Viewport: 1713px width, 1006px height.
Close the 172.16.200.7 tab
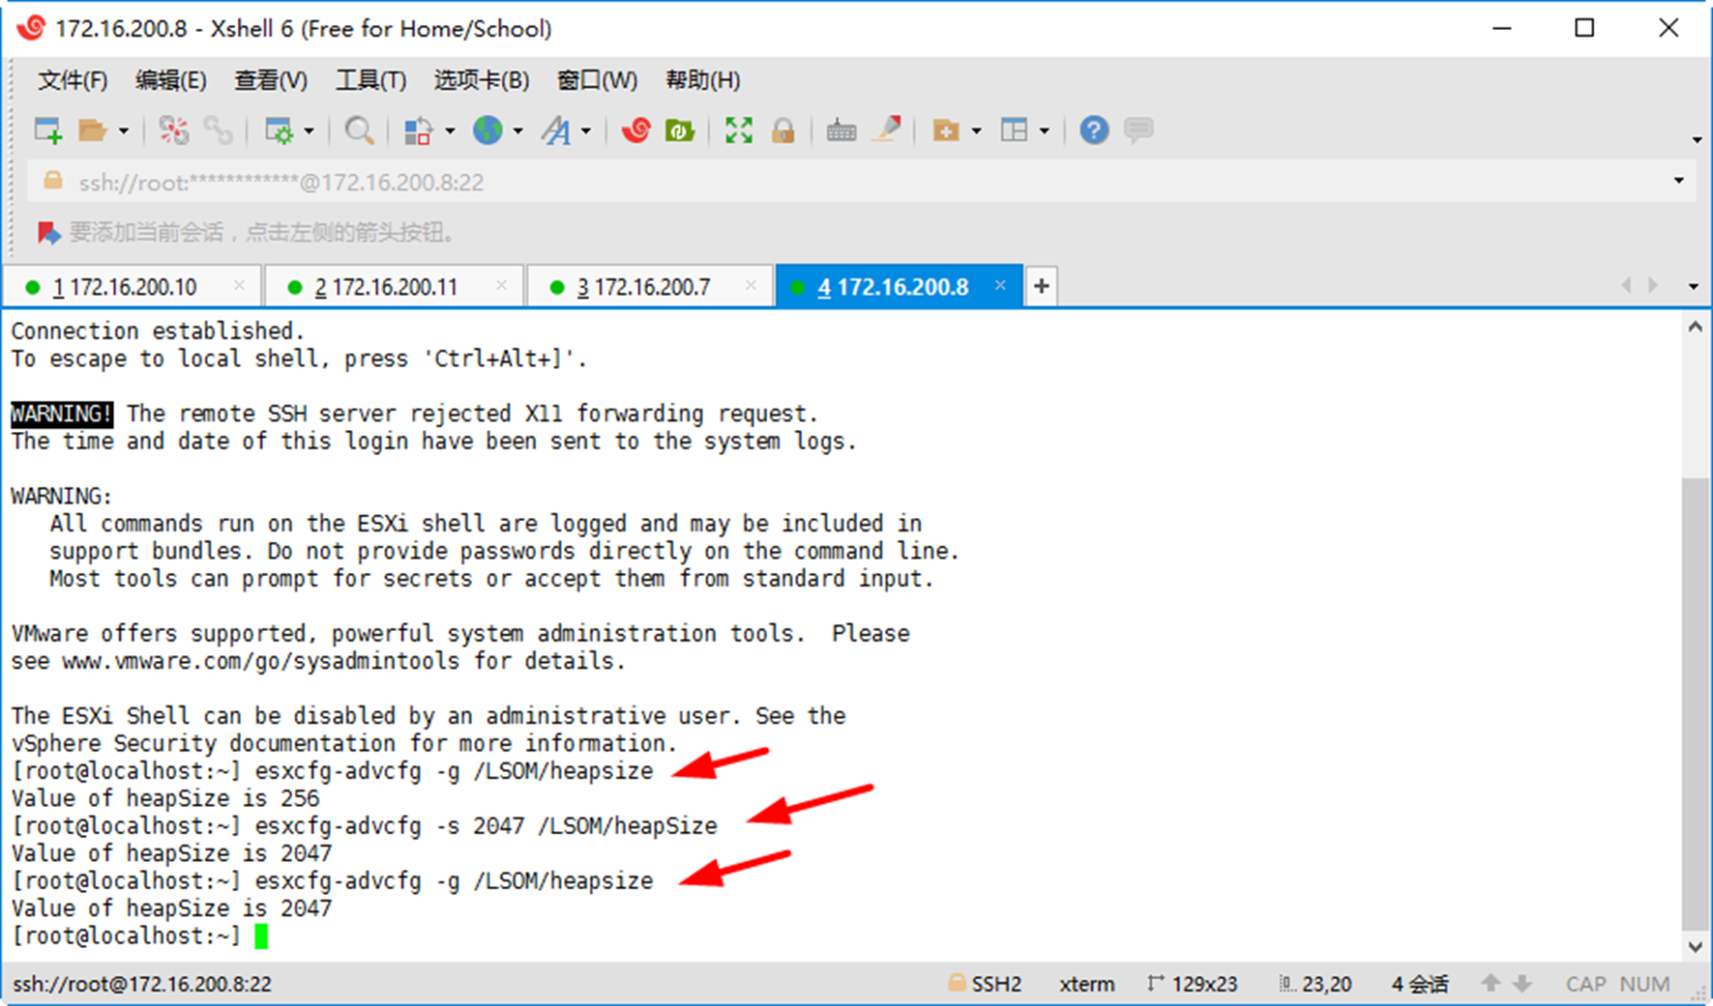point(751,285)
